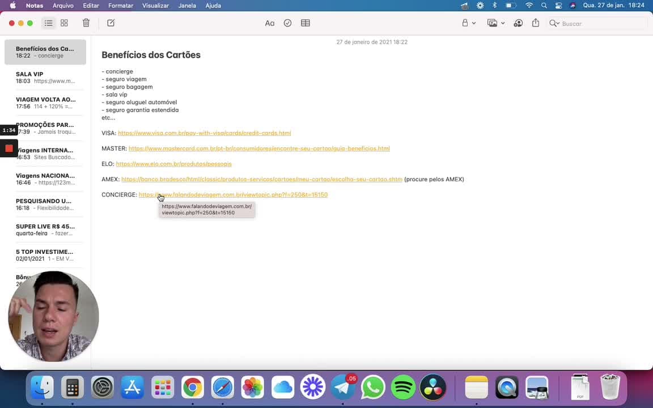Viewport: 653px width, 408px height.
Task: Open App Store from the Dock
Action: point(133,387)
